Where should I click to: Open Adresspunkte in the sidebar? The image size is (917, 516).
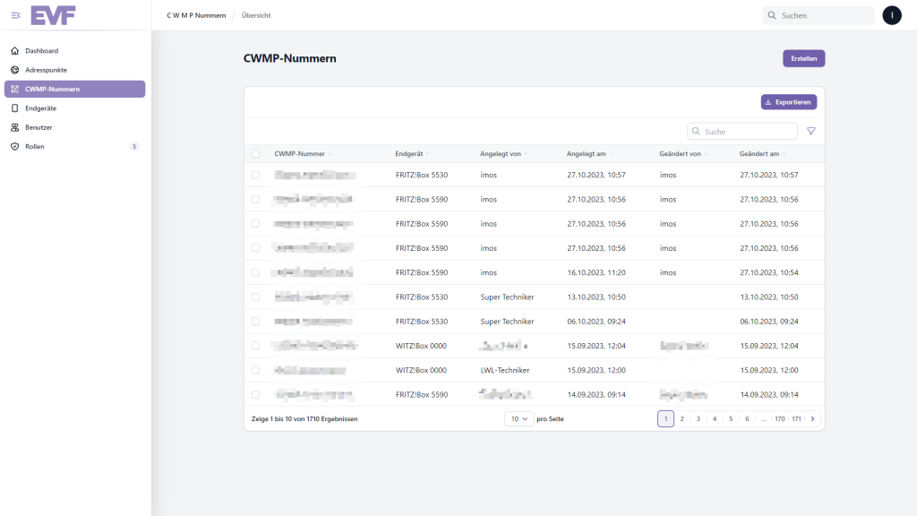point(75,70)
